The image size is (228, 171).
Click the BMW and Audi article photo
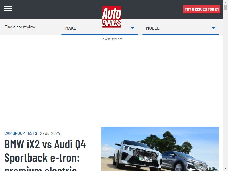coord(160,149)
